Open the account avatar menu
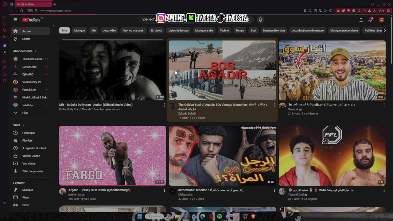Screen dimensions: 393x221 coord(381,20)
